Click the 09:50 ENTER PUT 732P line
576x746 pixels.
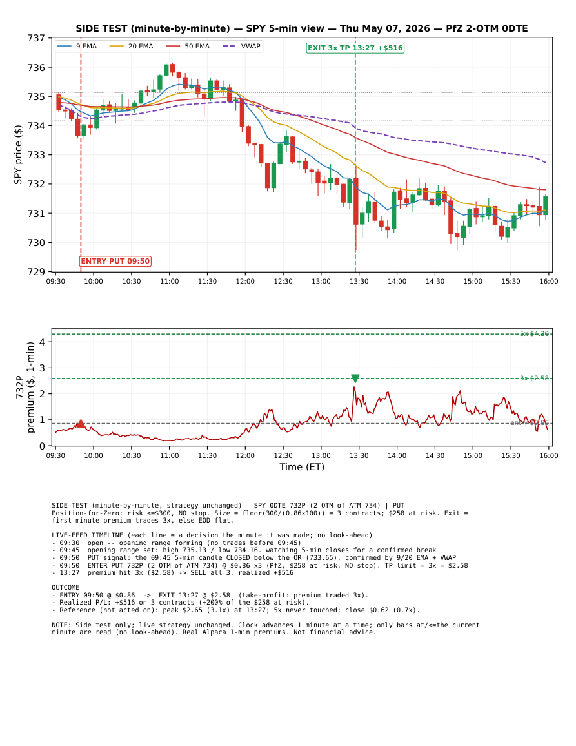(260, 565)
